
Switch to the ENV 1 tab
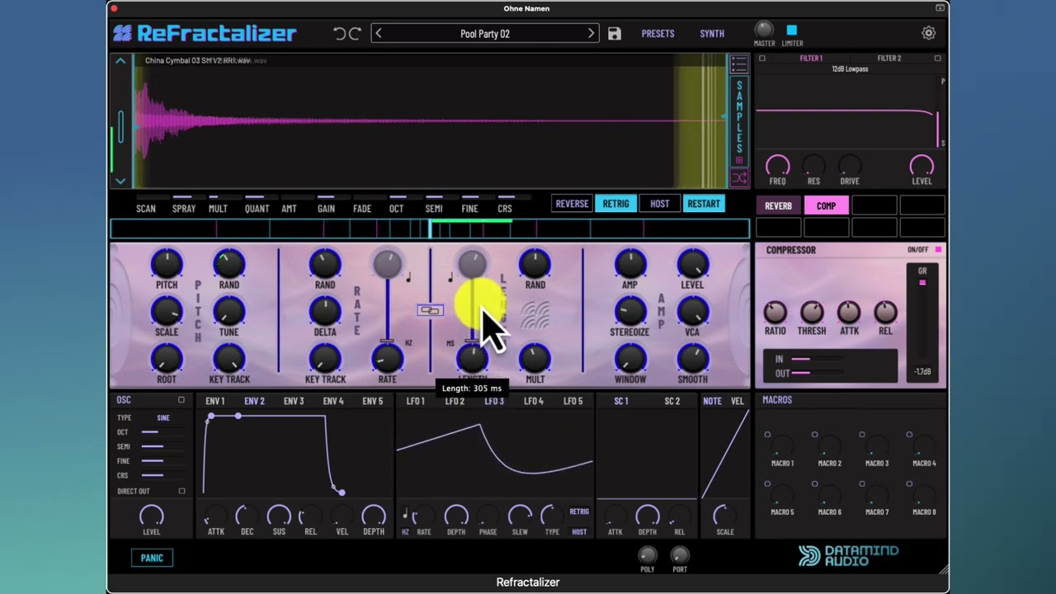pyautogui.click(x=215, y=401)
